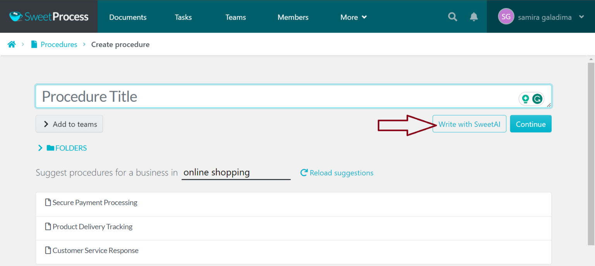Viewport: 595px width, 266px height.
Task: Click the Procedures document icon in breadcrumb
Action: point(34,44)
